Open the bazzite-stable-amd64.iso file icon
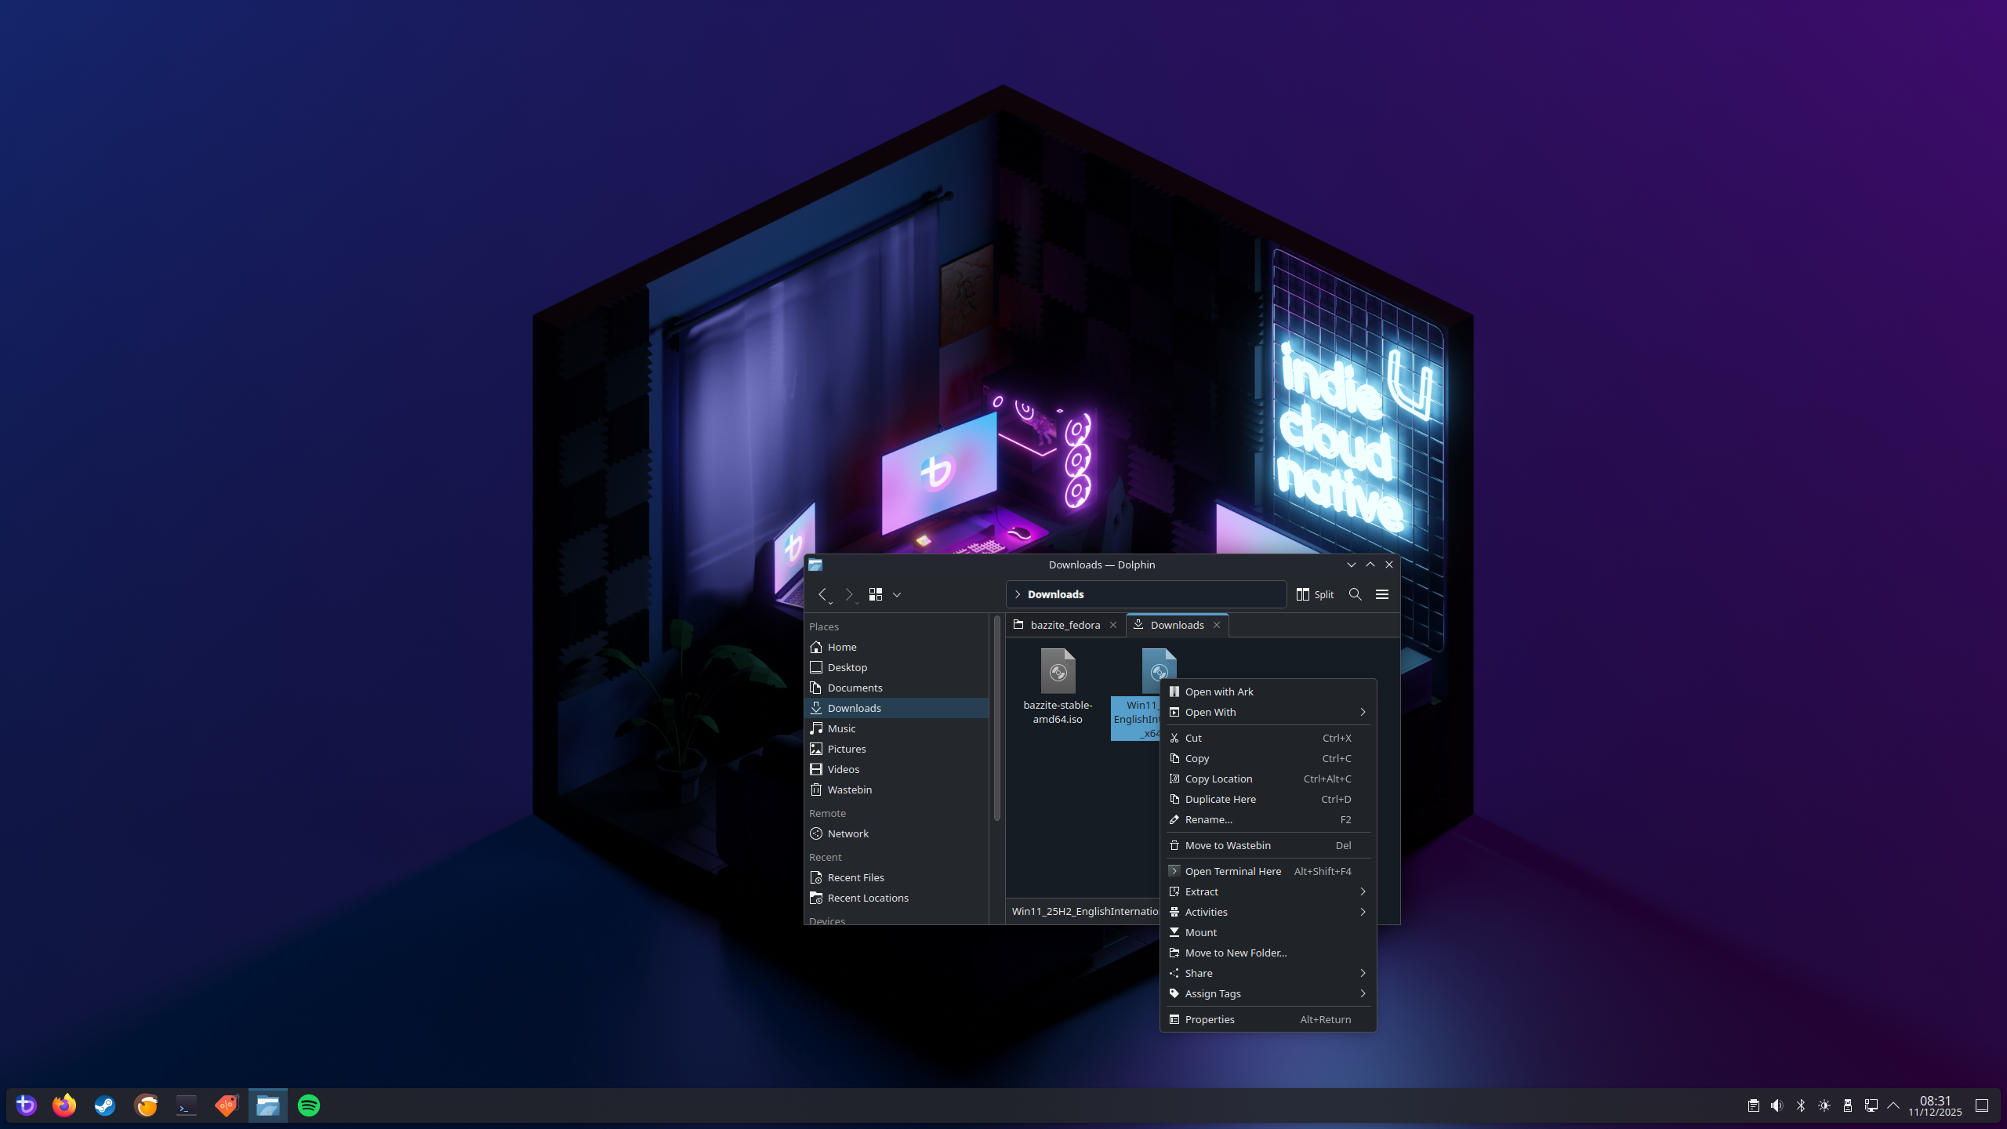2007x1129 pixels. coord(1058,671)
